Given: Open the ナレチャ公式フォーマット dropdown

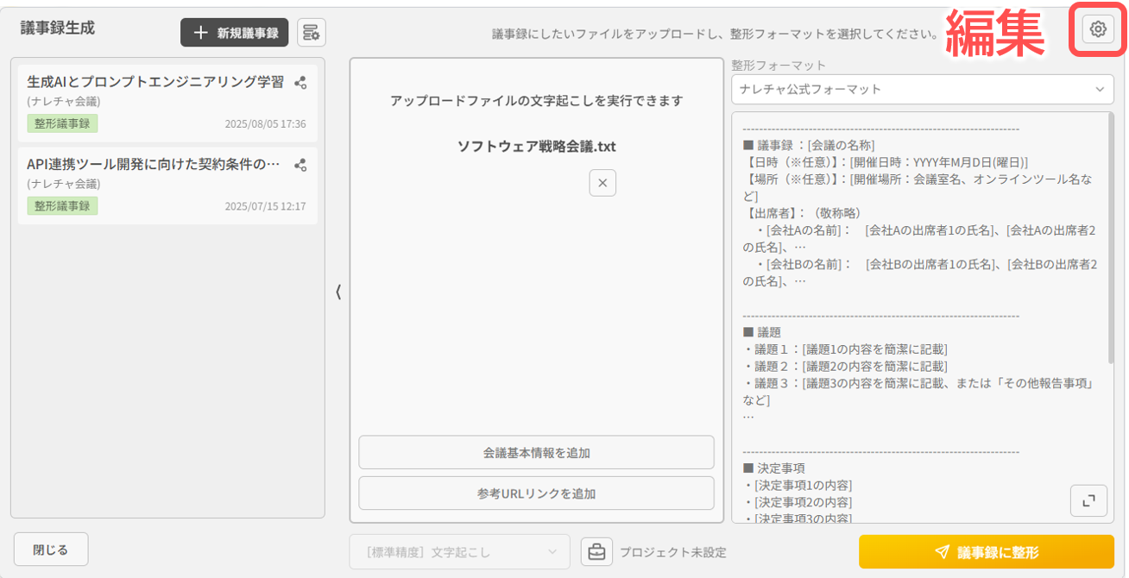Looking at the screenshot, I should pyautogui.click(x=922, y=89).
